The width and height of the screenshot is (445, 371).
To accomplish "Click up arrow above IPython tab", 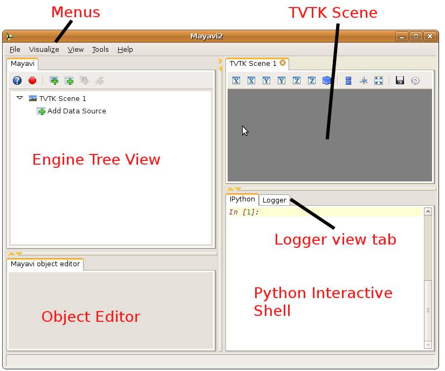I will (230, 188).
